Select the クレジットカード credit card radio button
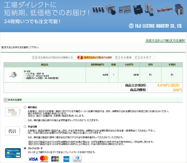 point(25,148)
